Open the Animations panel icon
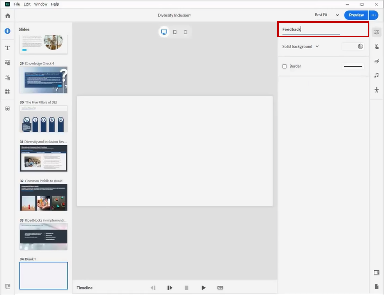Image resolution: width=384 pixels, height=295 pixels. tap(377, 61)
